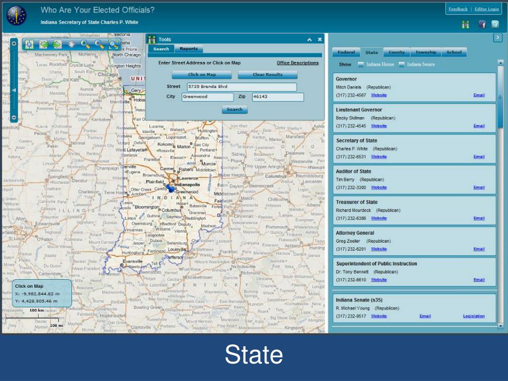Click the 'Click on Map' coordinates box
This screenshot has height=381, width=508.
pyautogui.click(x=42, y=294)
